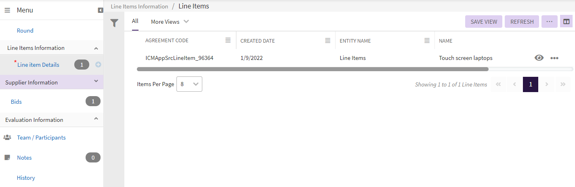
Task: View the line item using eye icon
Action: (539, 58)
